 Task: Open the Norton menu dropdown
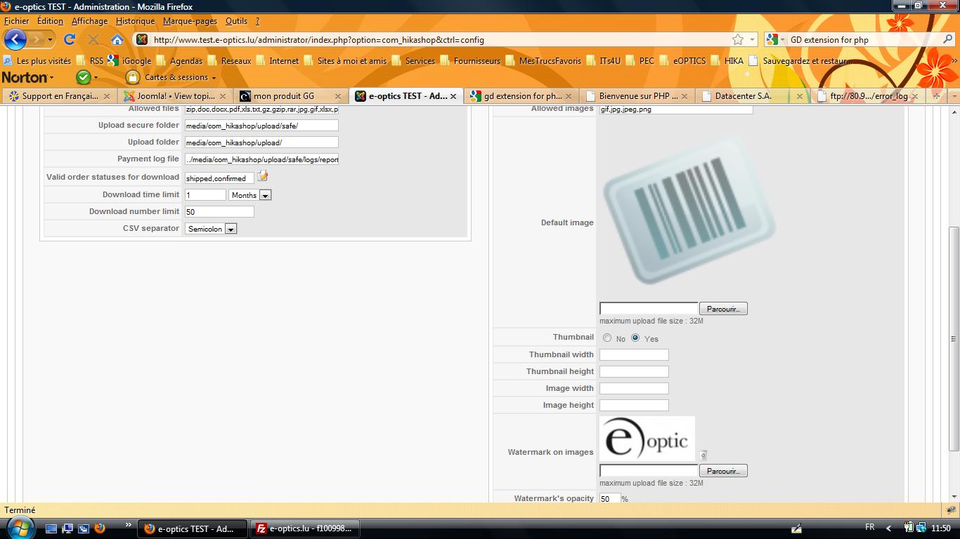[x=27, y=77]
